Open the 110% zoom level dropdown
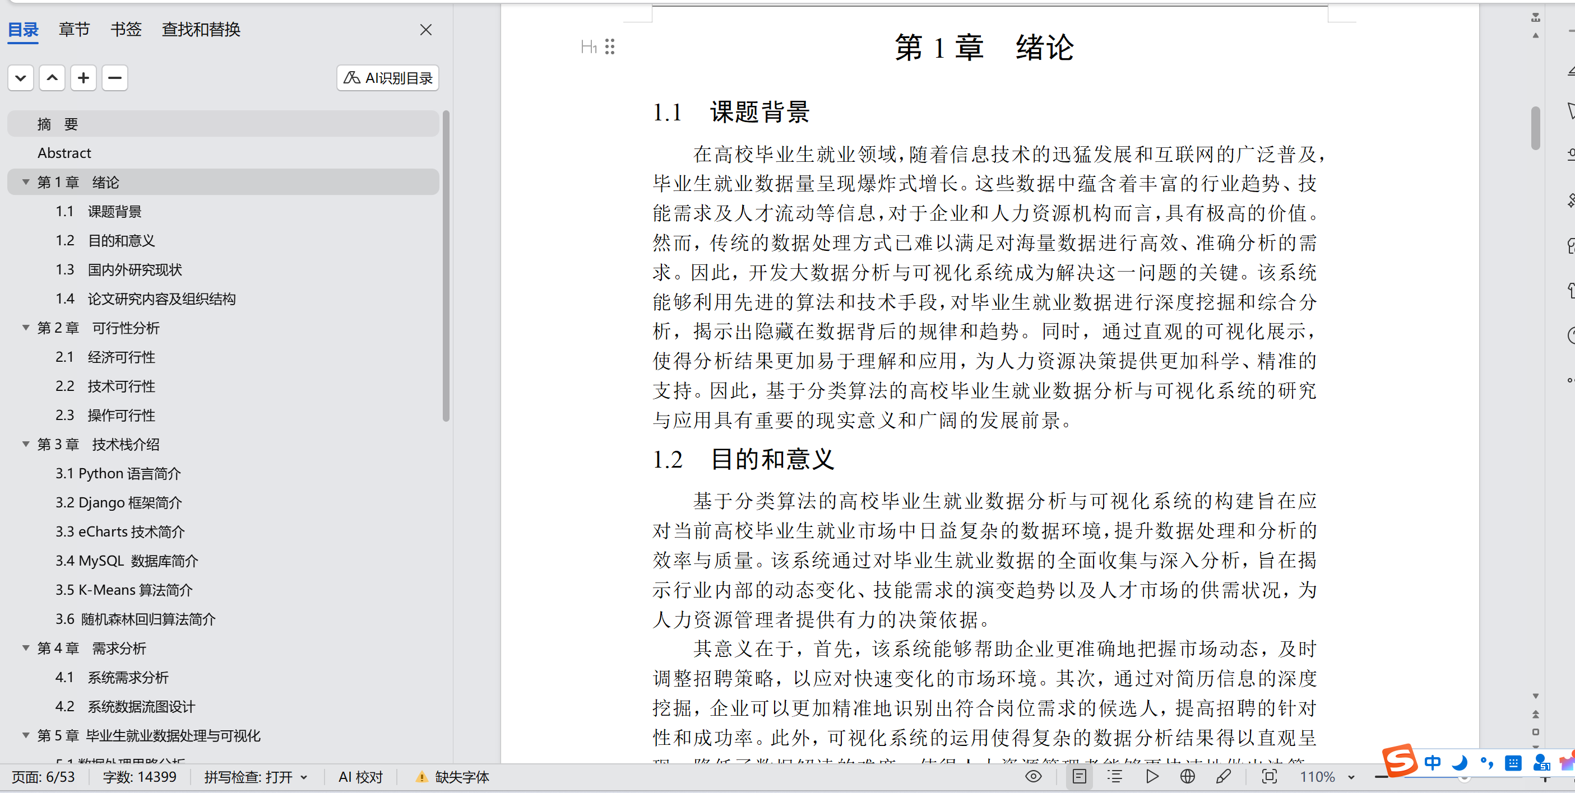1575x793 pixels. click(x=1327, y=777)
